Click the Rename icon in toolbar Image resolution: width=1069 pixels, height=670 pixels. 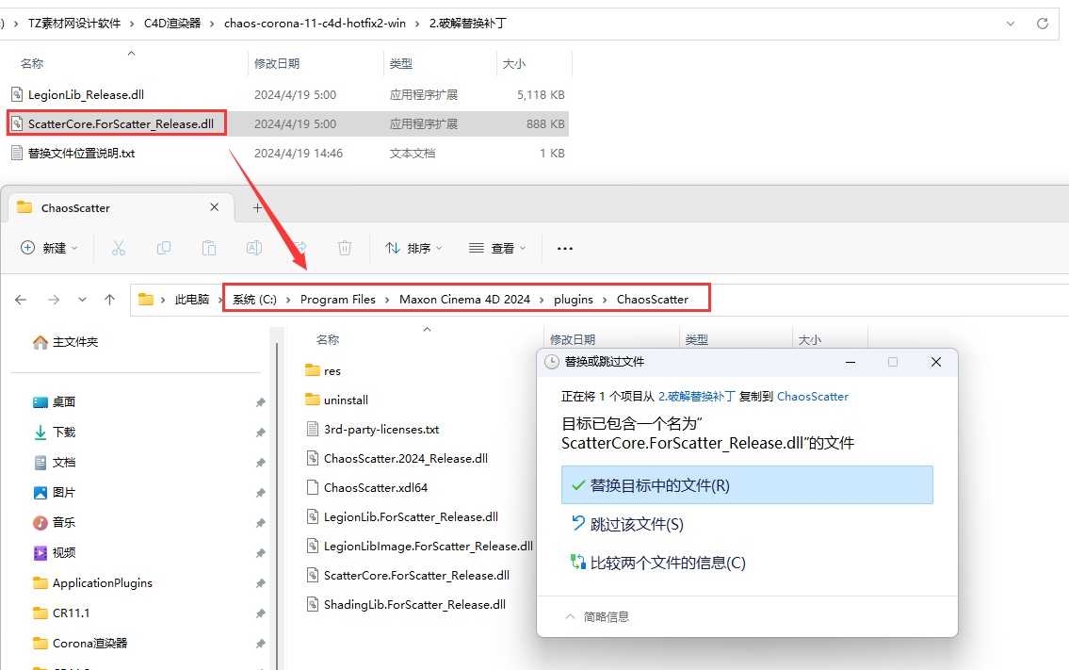pyautogui.click(x=254, y=249)
